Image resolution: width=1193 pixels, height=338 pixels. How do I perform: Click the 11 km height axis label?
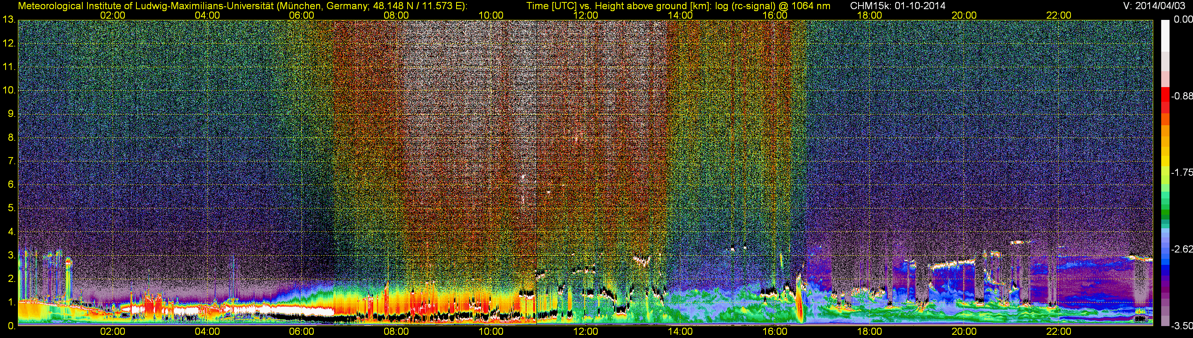click(9, 67)
